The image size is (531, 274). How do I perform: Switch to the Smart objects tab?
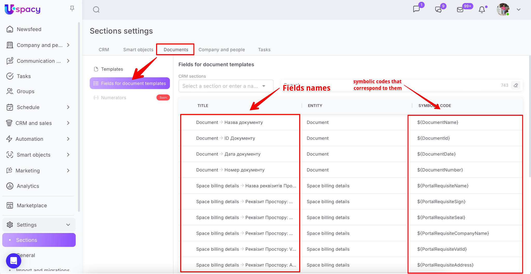coord(138,50)
